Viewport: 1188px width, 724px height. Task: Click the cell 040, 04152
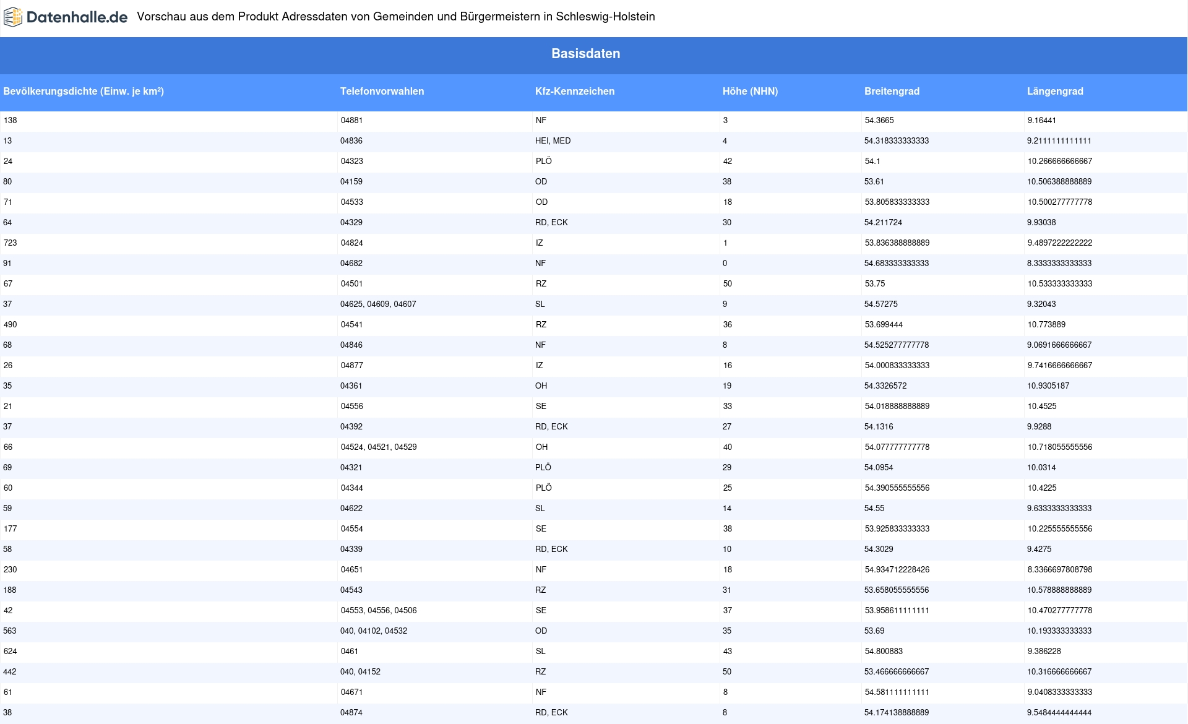coord(360,672)
